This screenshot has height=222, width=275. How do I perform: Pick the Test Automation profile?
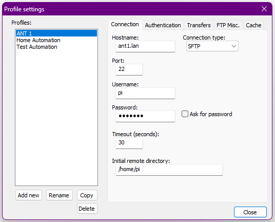click(x=37, y=47)
